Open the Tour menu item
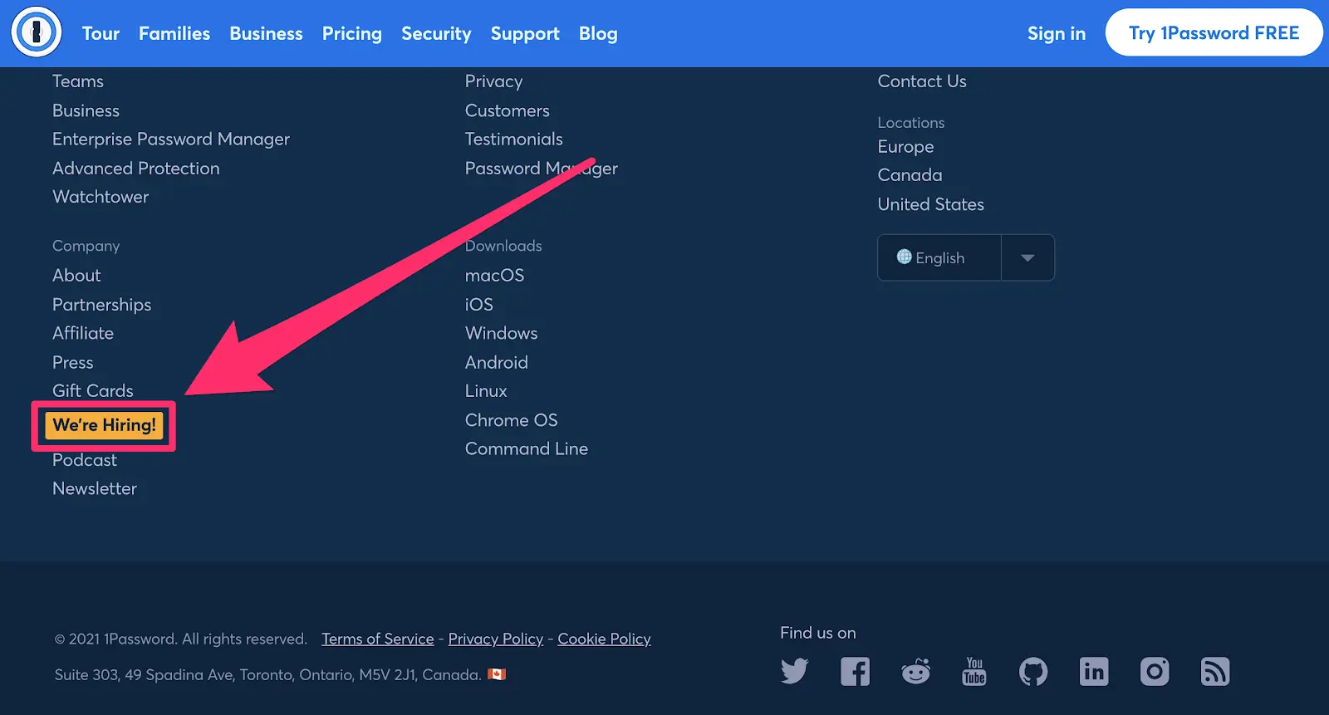This screenshot has width=1329, height=715. [x=101, y=33]
